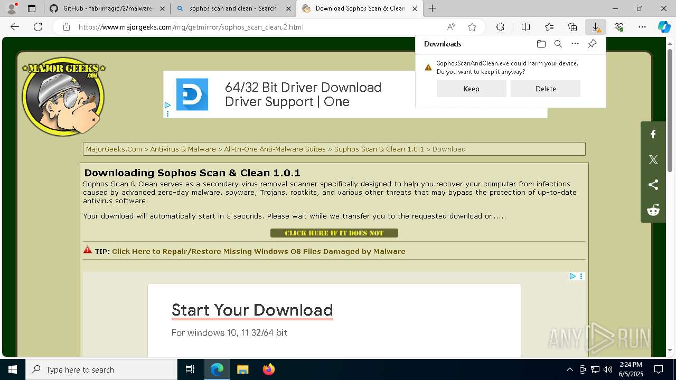Open File Explorer from taskbar
Viewport: 676px width, 380px height.
[x=242, y=369]
